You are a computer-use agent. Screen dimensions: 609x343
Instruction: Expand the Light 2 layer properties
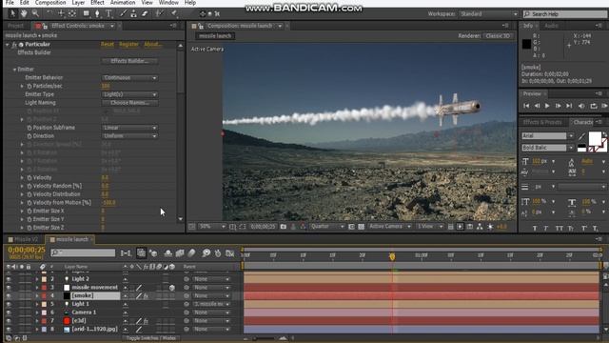37,279
